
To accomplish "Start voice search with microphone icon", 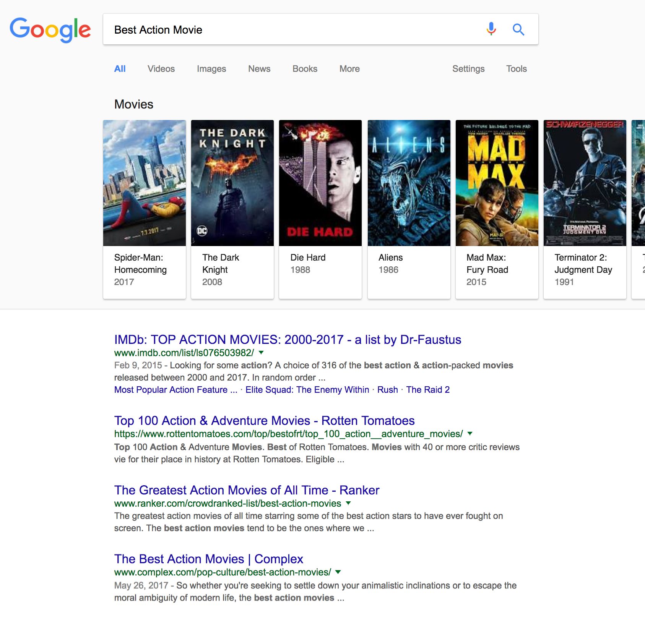I will [x=491, y=29].
